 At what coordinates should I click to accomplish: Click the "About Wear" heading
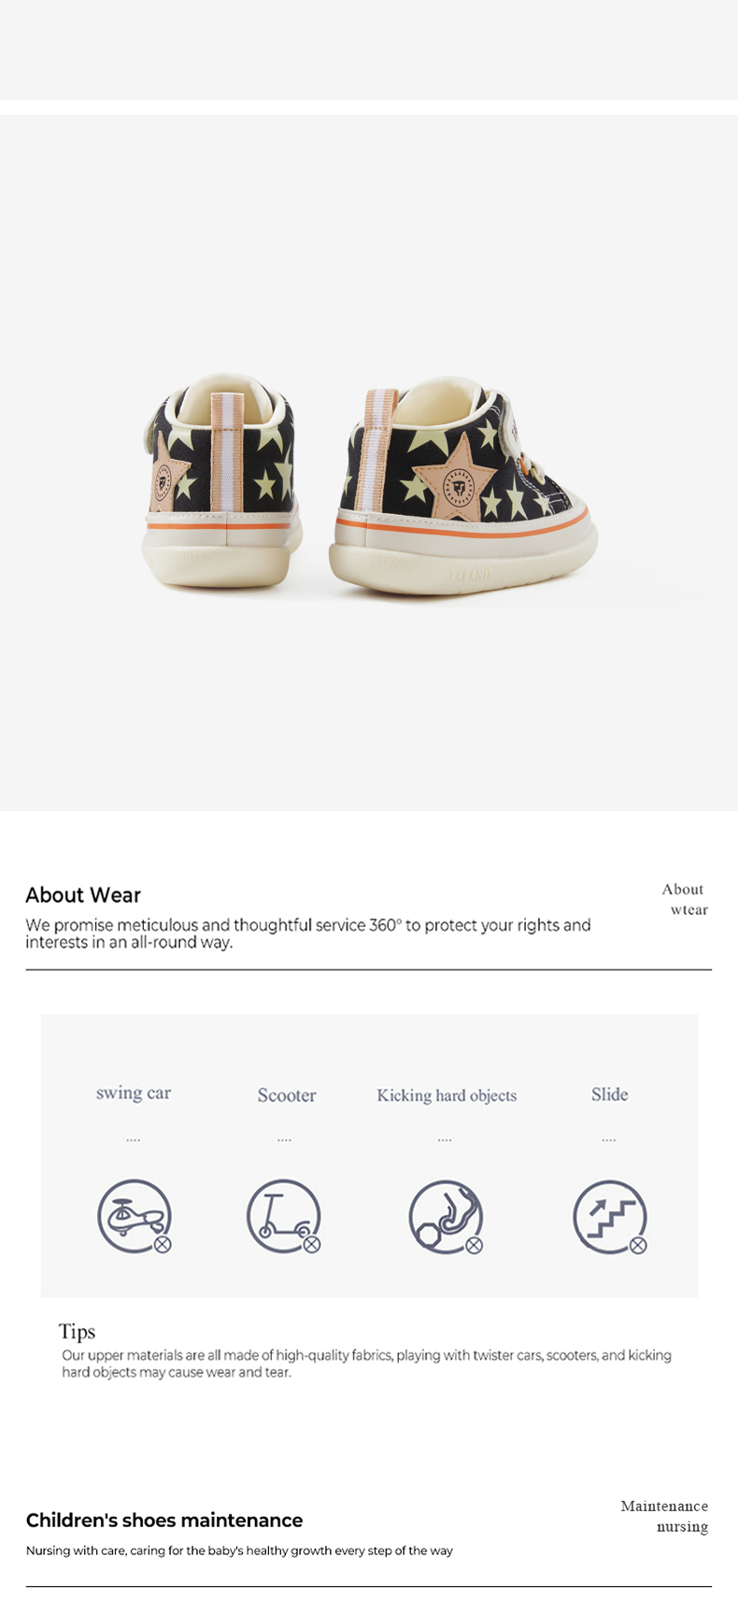coord(83,895)
